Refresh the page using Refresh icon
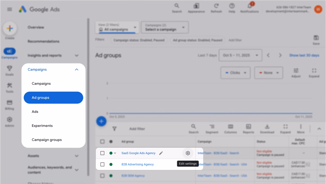This screenshot has height=184, width=326. (216, 8)
